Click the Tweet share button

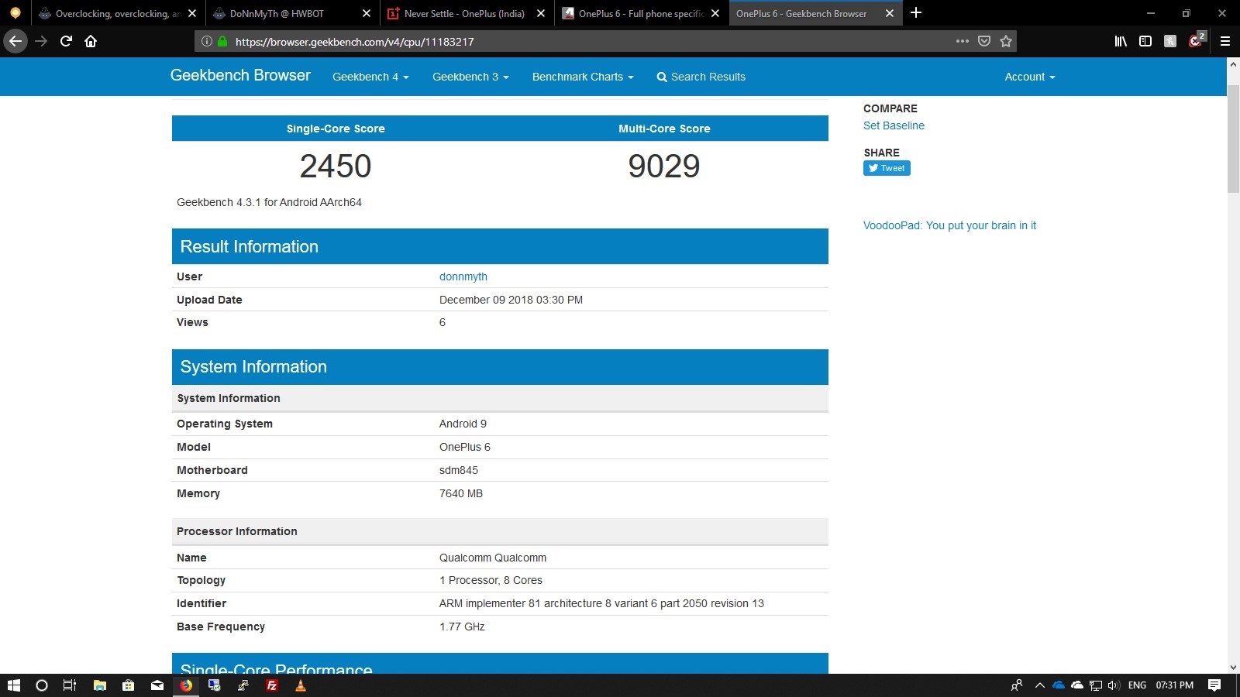click(x=887, y=168)
